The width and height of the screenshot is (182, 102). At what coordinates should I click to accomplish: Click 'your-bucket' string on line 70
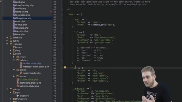pyautogui.click(x=99, y=81)
